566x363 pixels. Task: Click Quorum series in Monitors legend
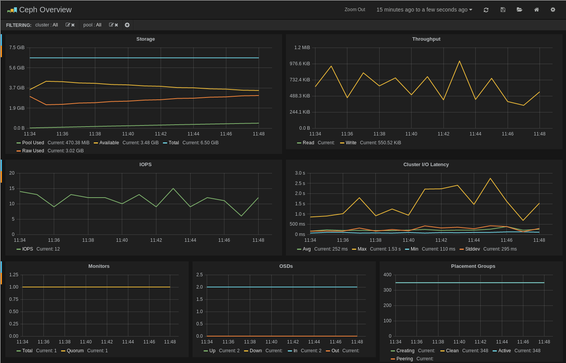(75, 351)
